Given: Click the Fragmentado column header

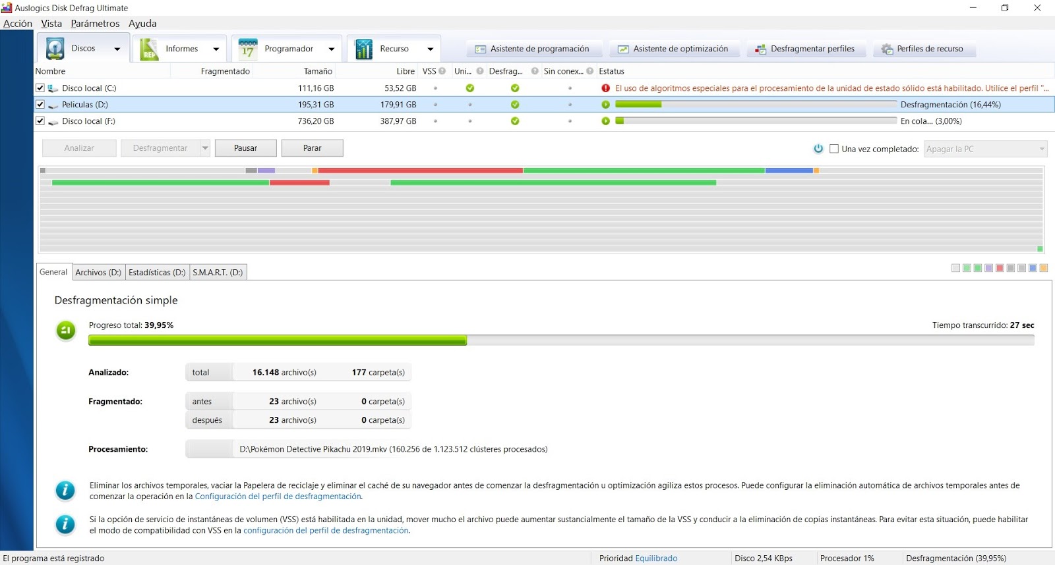Looking at the screenshot, I should [x=213, y=71].
